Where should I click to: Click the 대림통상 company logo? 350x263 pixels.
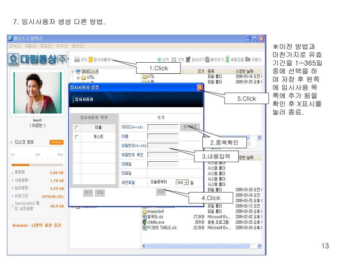pyautogui.click(x=38, y=59)
